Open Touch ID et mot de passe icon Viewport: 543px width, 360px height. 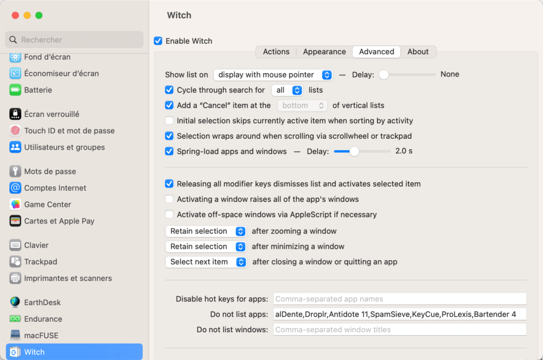coord(15,131)
